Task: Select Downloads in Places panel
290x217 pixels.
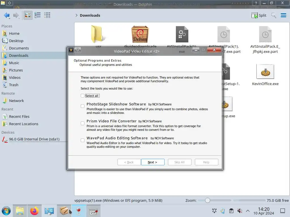Action: pos(33,55)
